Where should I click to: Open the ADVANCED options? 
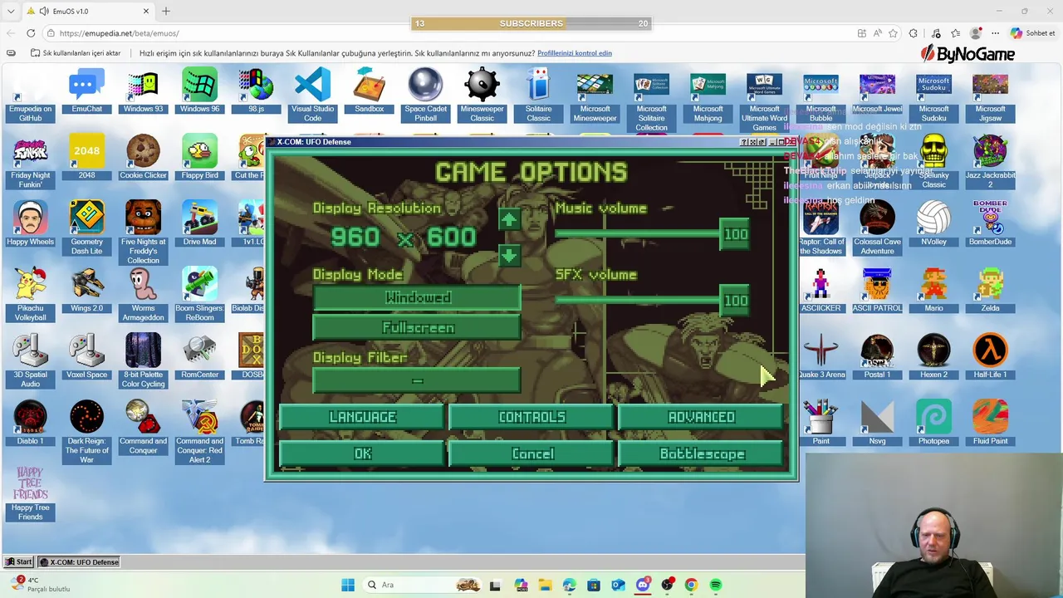[701, 417]
